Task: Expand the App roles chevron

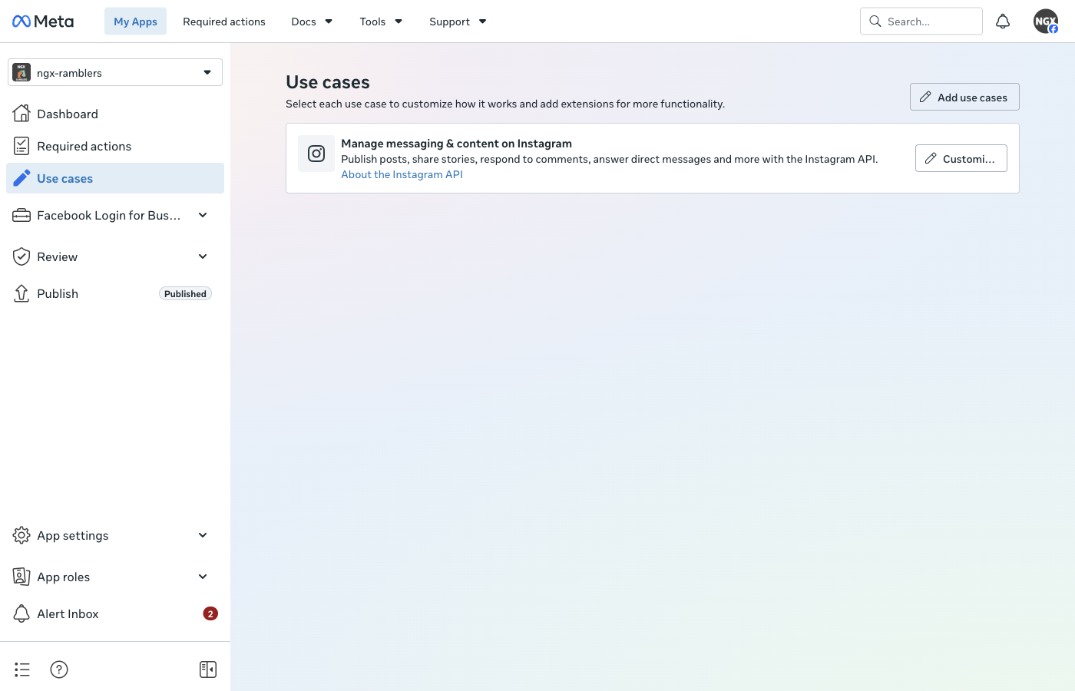Action: pos(203,577)
